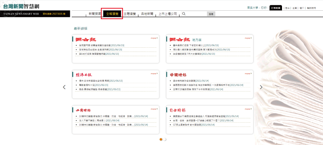Click the 經濟日報 masthead logo
Screen dimensions: 323x145
[x=84, y=75]
